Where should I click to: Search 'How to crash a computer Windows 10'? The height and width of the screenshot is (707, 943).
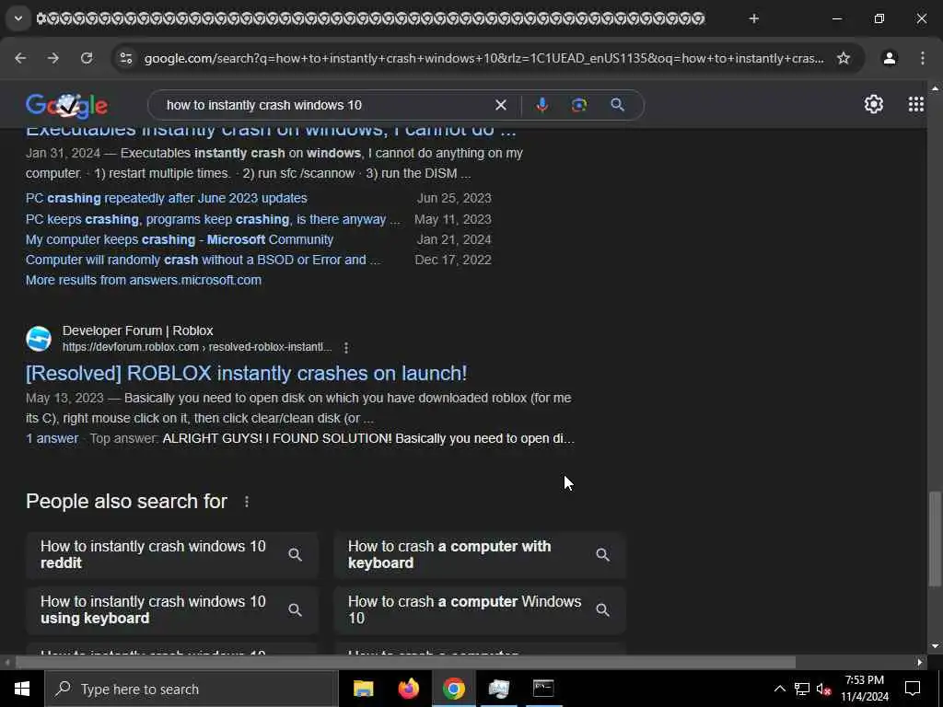(x=480, y=609)
